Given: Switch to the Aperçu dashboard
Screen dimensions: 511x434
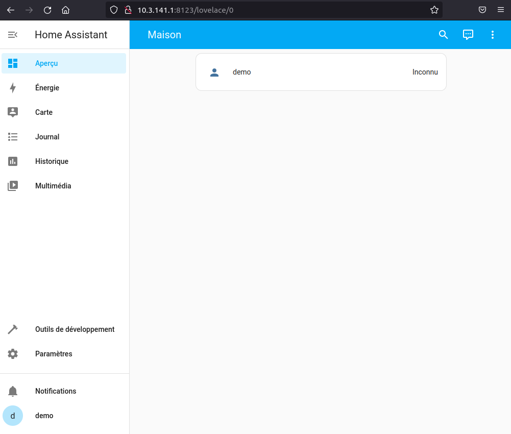Looking at the screenshot, I should (46, 63).
